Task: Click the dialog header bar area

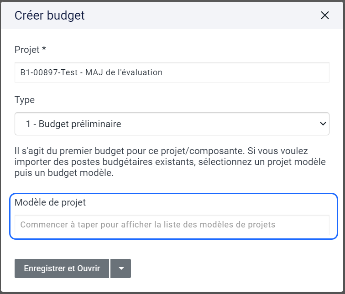Action: click(x=172, y=15)
